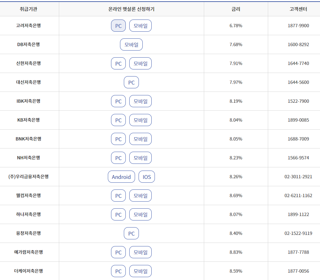The width and height of the screenshot is (320, 280).
Task: Open 모바일 application for 더케이저축은행
Action: (x=140, y=271)
